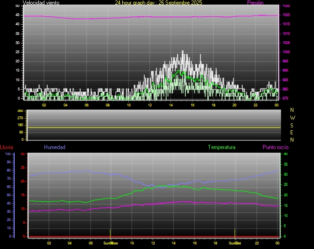Click the 'W' compass direction label
314x249 pixels.
pyautogui.click(x=292, y=117)
